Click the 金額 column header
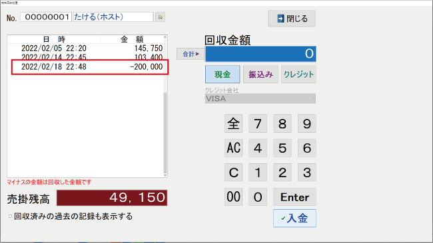 [132, 39]
